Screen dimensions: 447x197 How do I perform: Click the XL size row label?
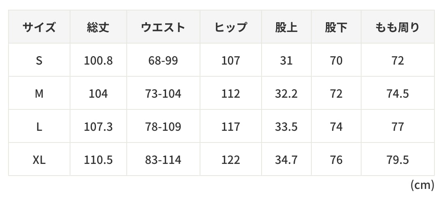coord(39,159)
